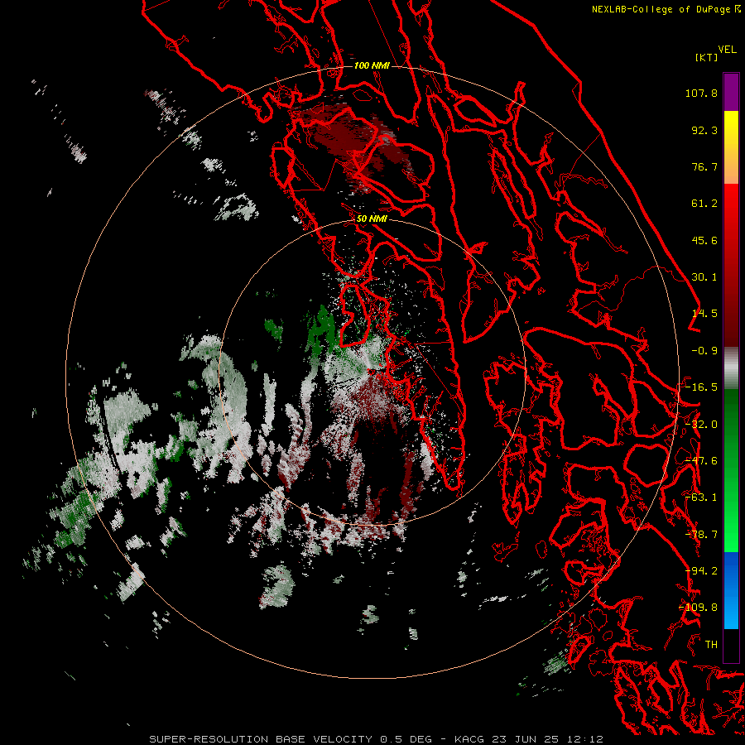The height and width of the screenshot is (745, 745).
Task: Click the -94.2 velocity scale value
Action: click(x=701, y=571)
